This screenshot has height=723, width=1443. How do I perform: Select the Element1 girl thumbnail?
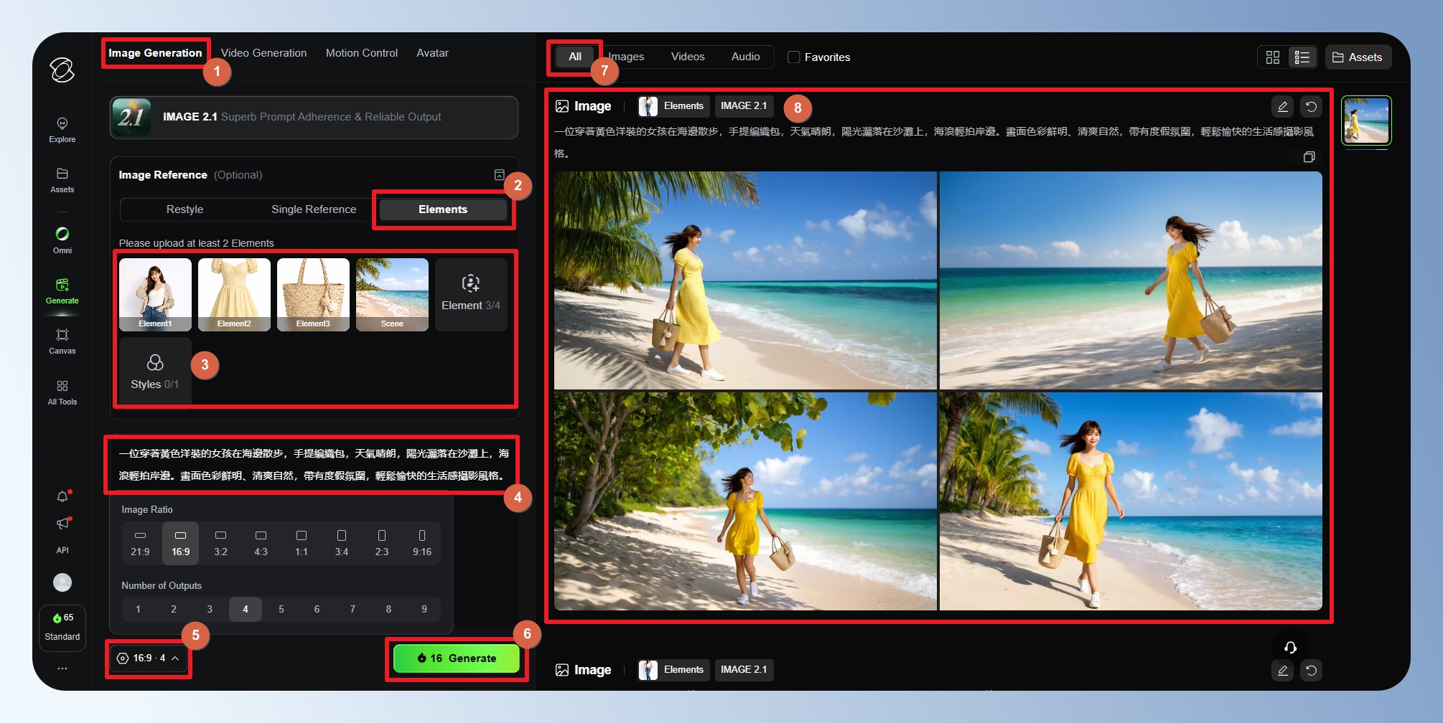[x=155, y=294]
